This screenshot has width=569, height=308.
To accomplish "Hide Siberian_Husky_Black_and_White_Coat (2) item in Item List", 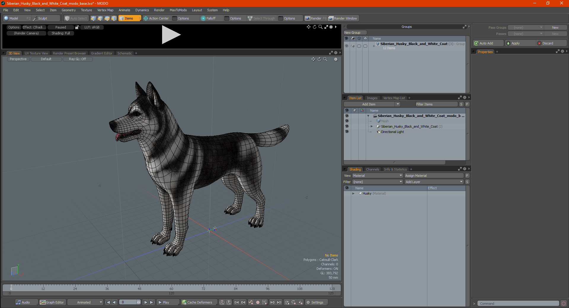I will click(347, 126).
